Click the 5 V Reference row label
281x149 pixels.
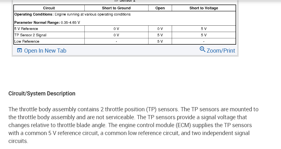click(x=26, y=29)
